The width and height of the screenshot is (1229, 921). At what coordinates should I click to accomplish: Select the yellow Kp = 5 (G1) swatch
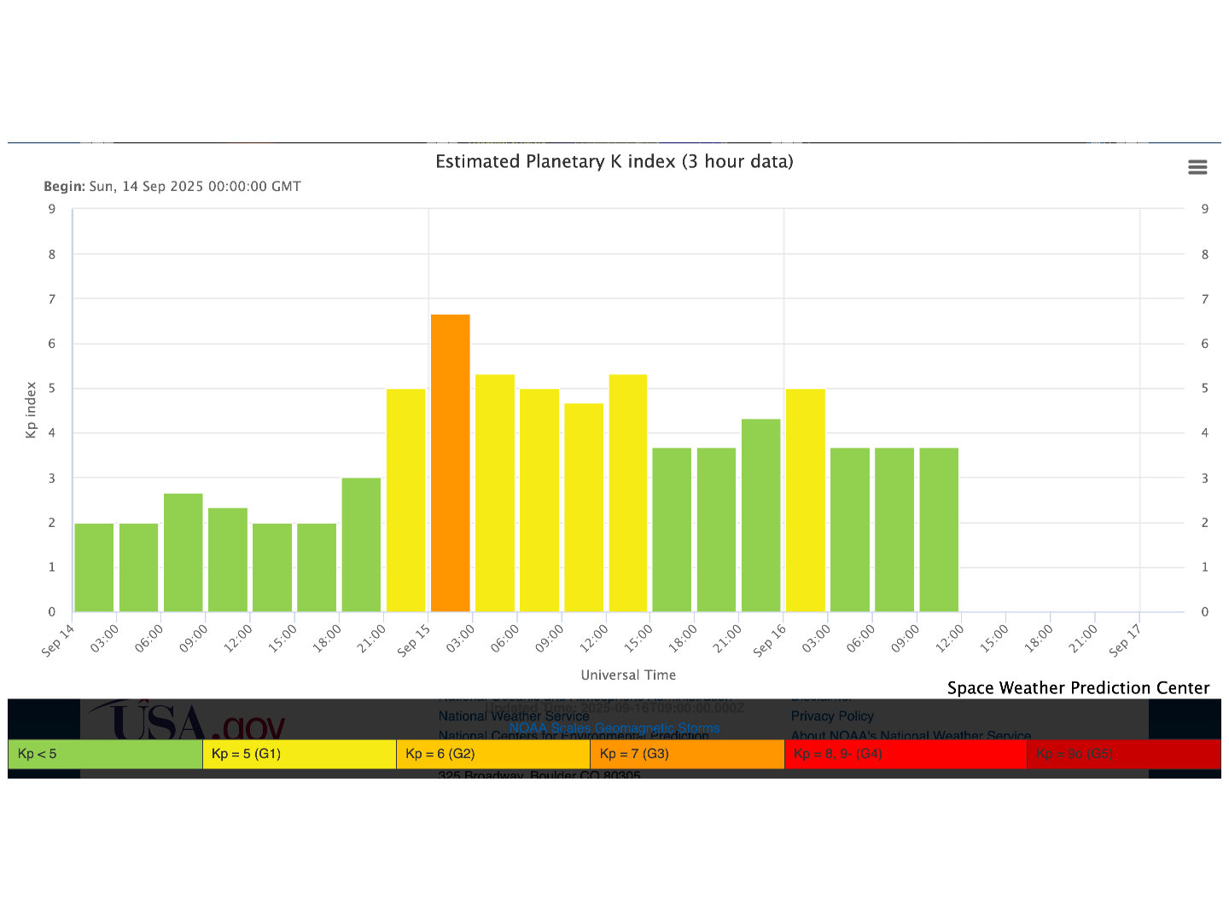pyautogui.click(x=299, y=754)
